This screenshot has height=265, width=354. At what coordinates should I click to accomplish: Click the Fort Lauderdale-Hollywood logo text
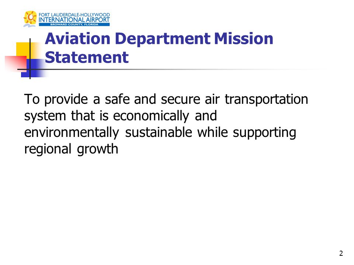74,15
